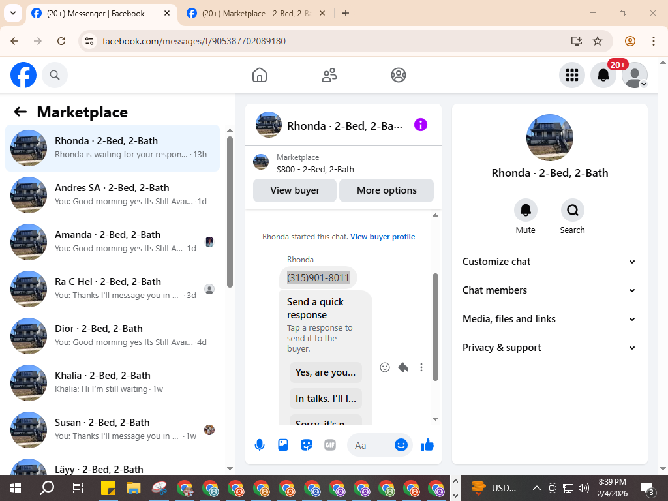Image resolution: width=668 pixels, height=501 pixels.
Task: Open Chrome profile icon
Action: (x=630, y=41)
